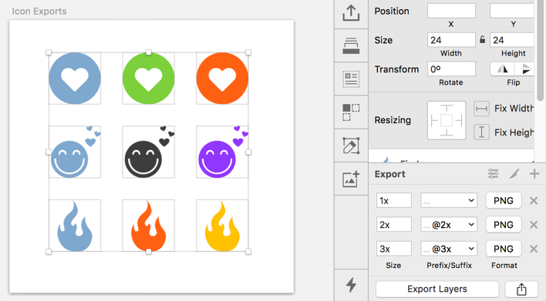Select the edit/pencil artboard sidebar icon
The height and width of the screenshot is (301, 546).
click(x=351, y=145)
